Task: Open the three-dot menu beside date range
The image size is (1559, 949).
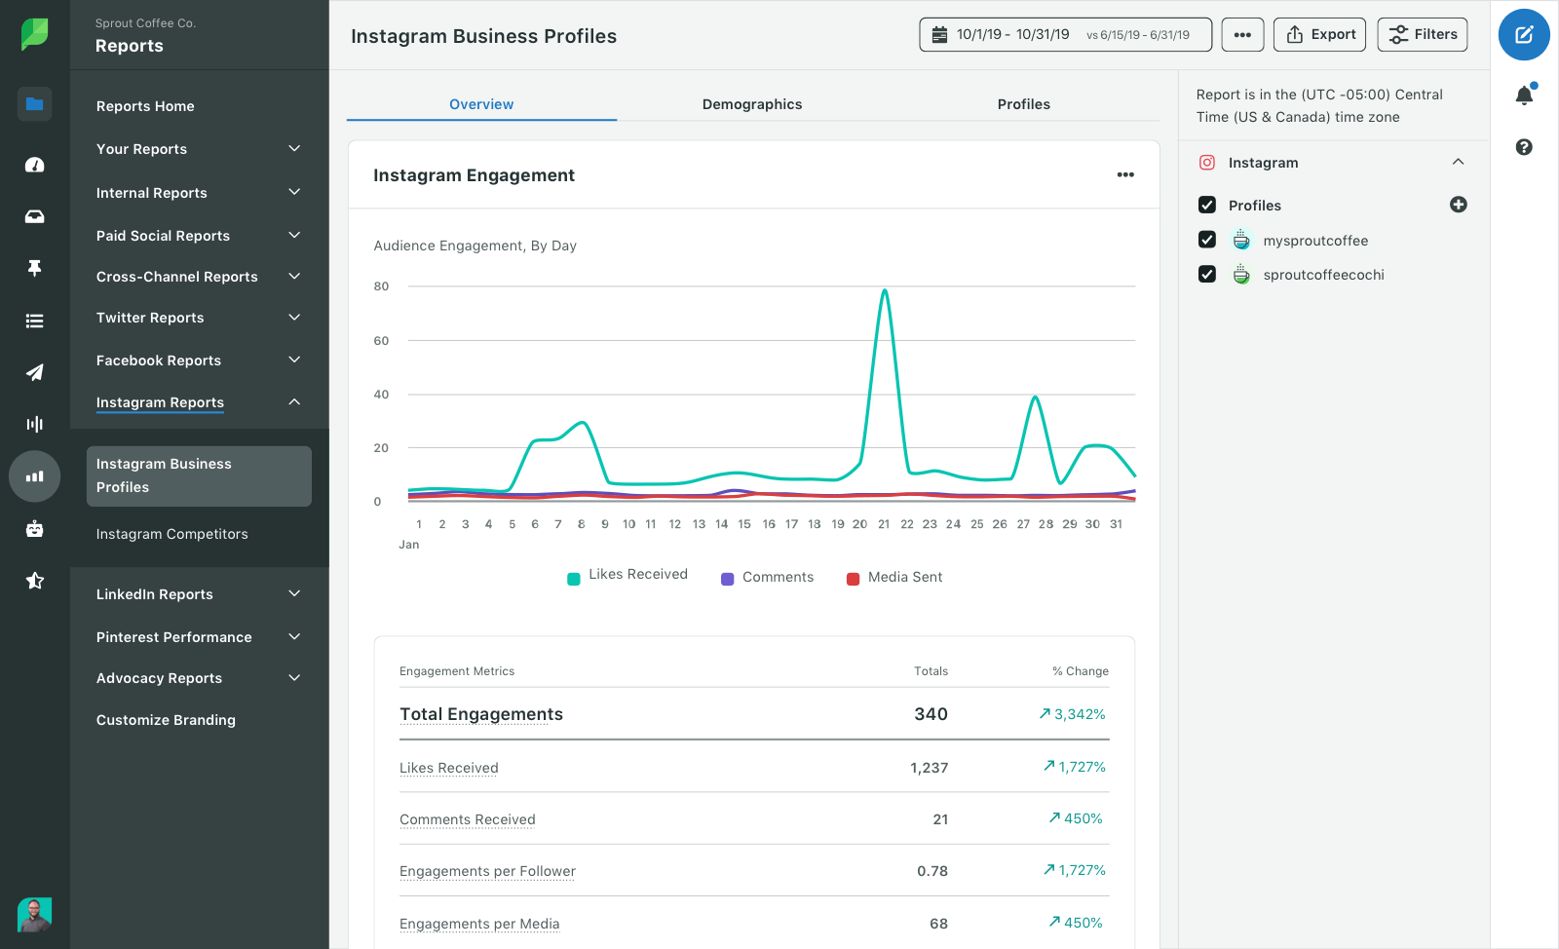Action: click(x=1242, y=35)
